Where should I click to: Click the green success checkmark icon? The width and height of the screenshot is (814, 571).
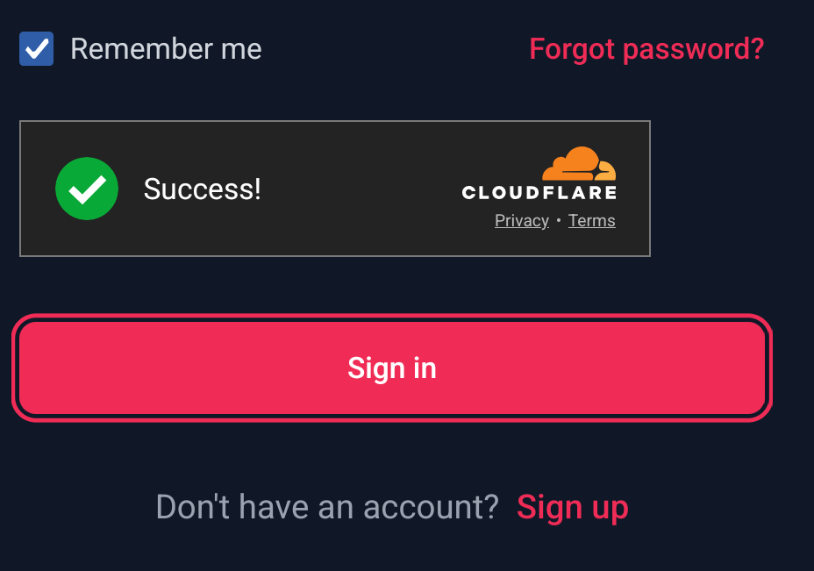click(87, 189)
